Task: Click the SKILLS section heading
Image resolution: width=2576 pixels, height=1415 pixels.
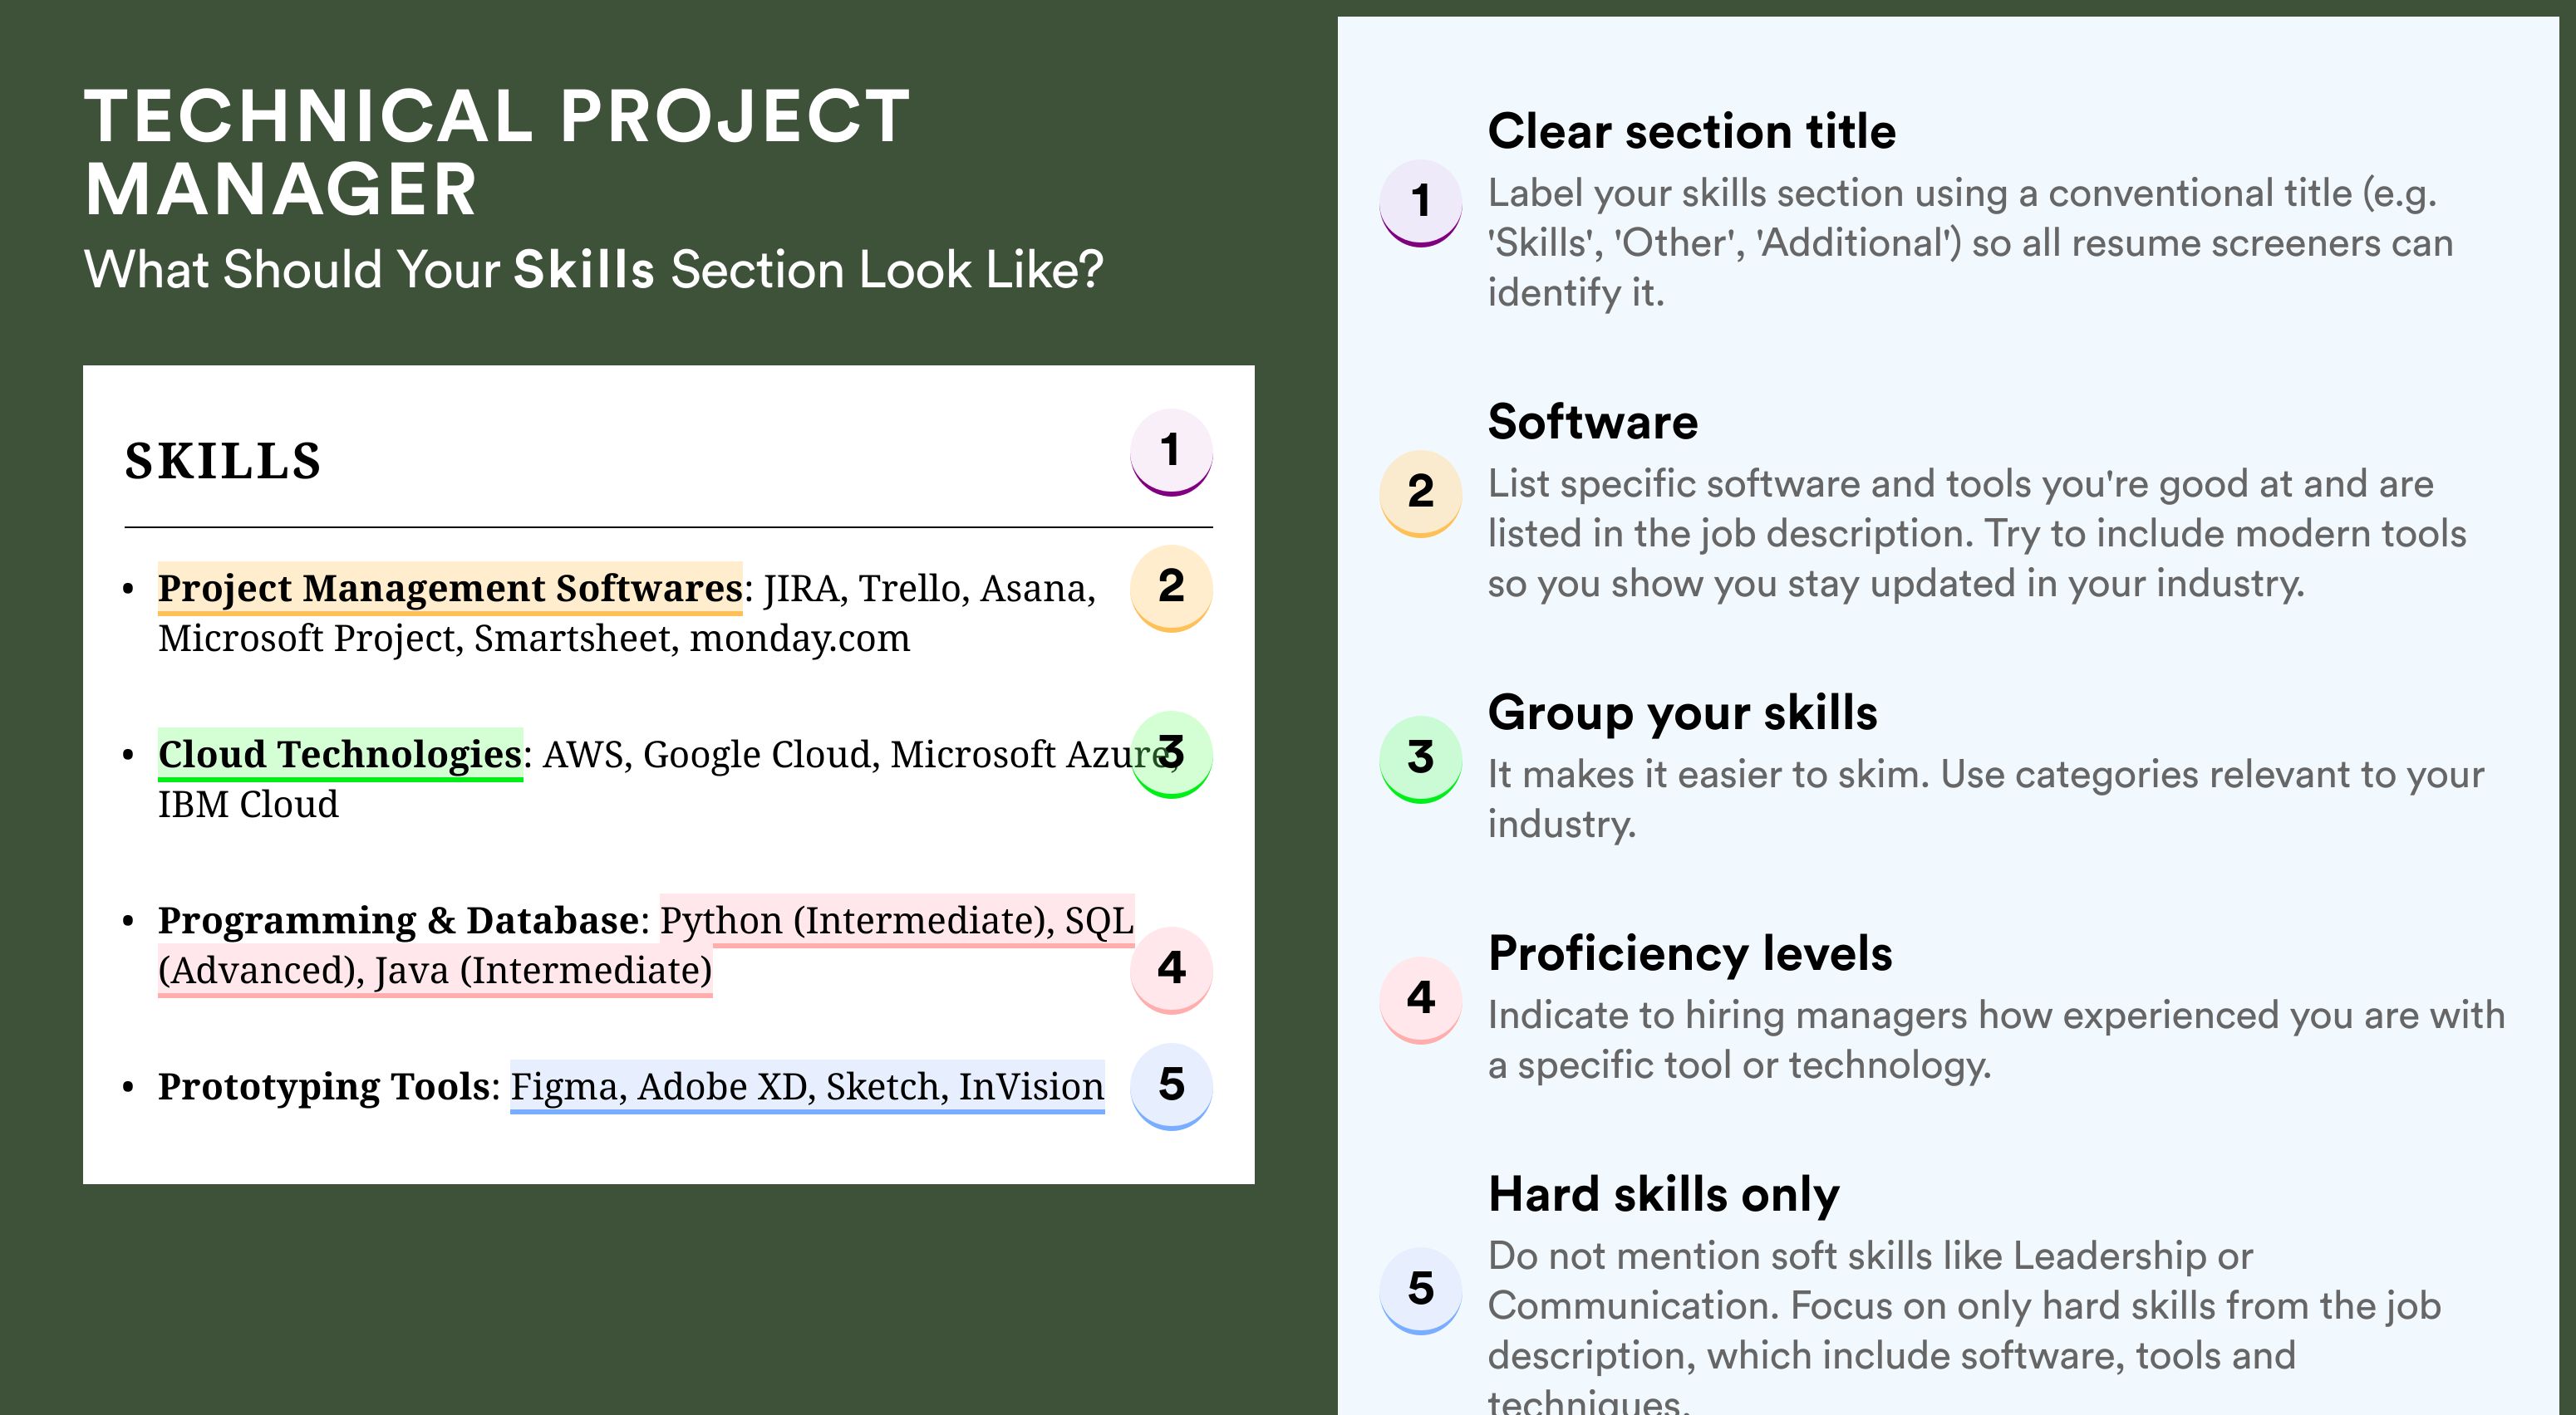Action: pos(223,462)
